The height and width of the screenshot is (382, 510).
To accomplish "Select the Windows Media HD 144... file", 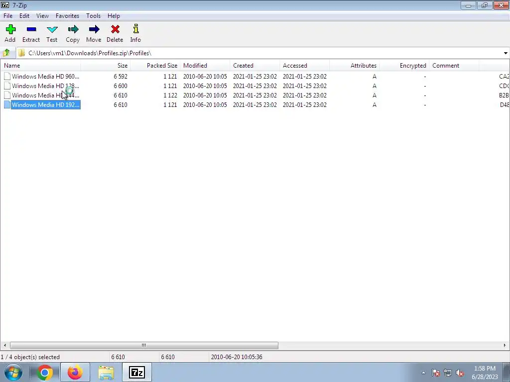I will point(45,95).
